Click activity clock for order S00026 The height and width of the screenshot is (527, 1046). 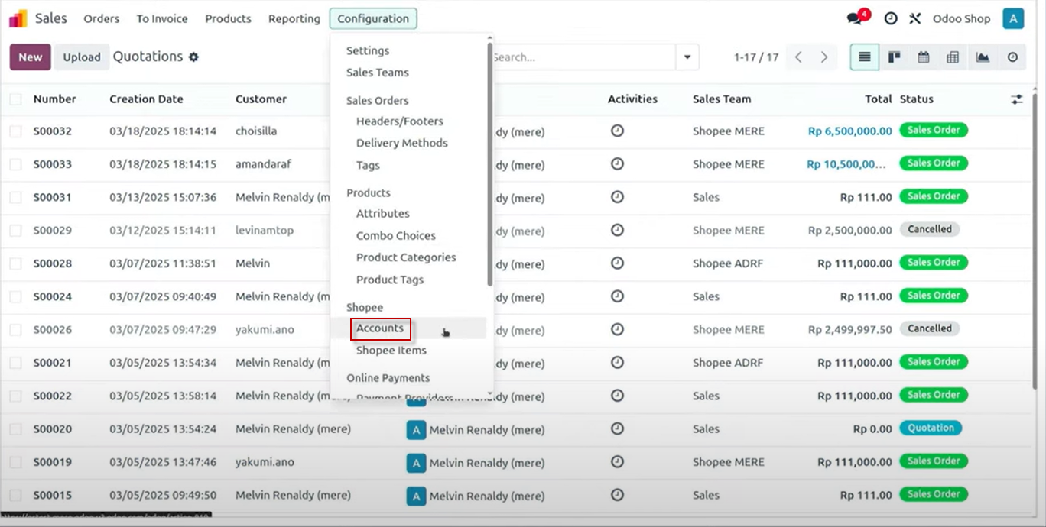click(617, 329)
